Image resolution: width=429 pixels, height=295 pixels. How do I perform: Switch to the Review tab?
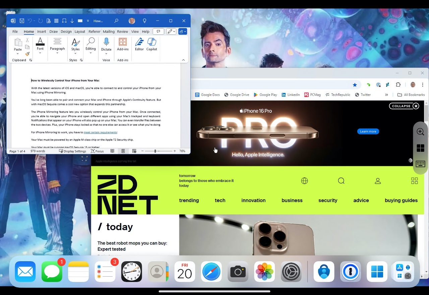click(122, 31)
